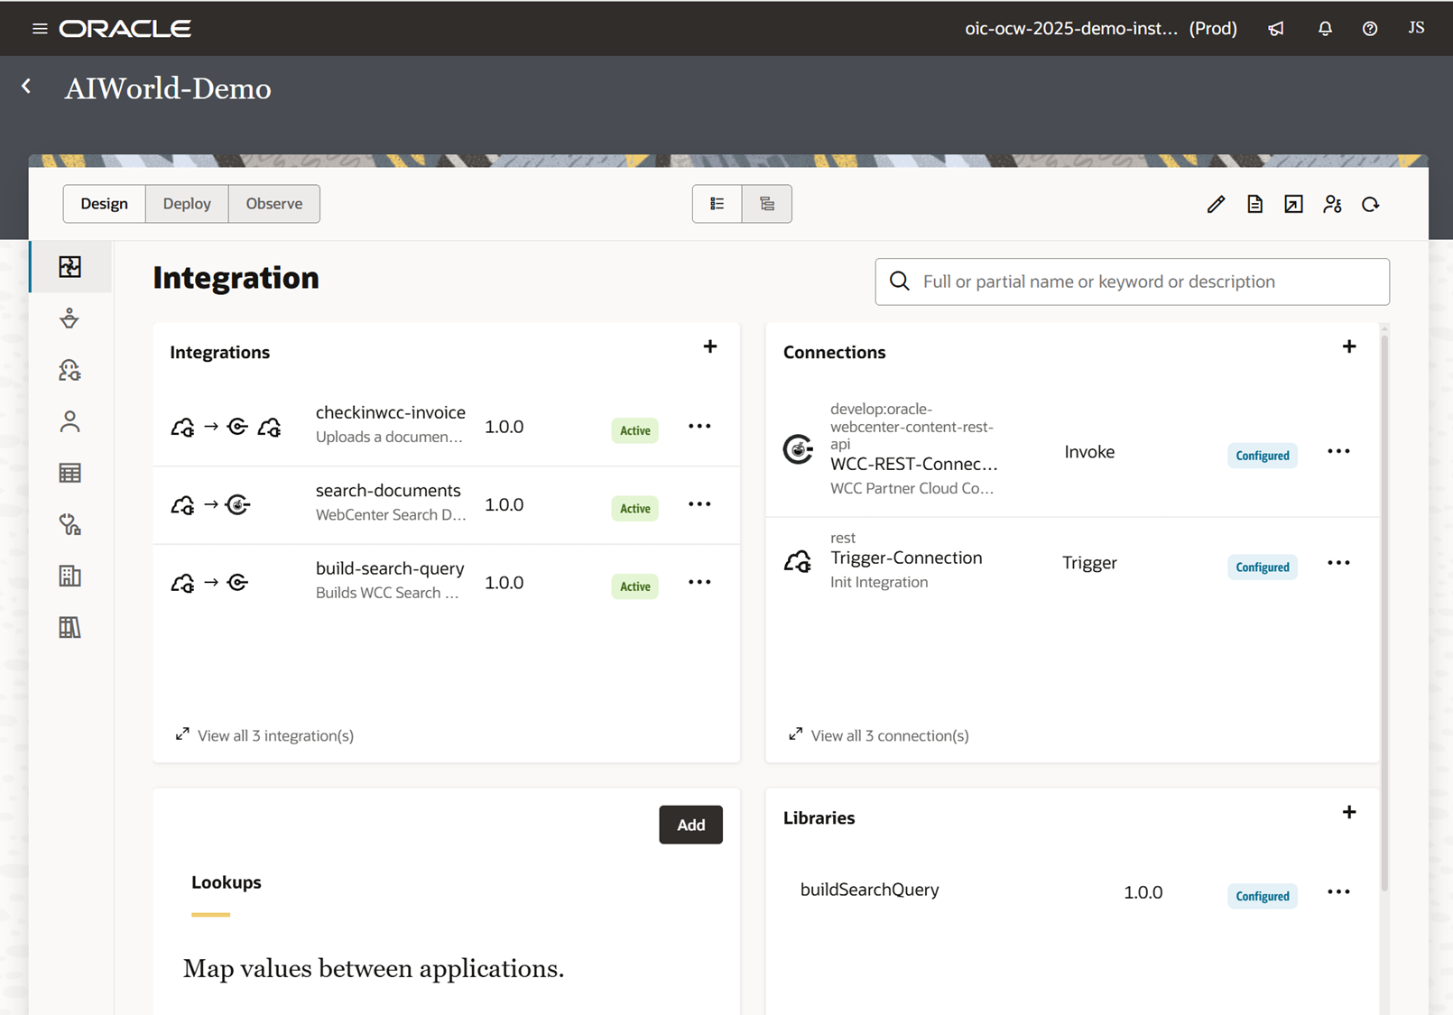Viewport: 1453px width, 1015px height.
Task: Click the Add button for Lookups
Action: coord(690,824)
